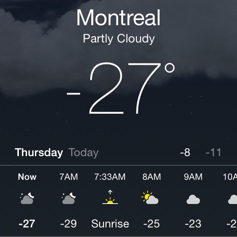Tap the Montreal city title
237x237 pixels.
(x=118, y=18)
